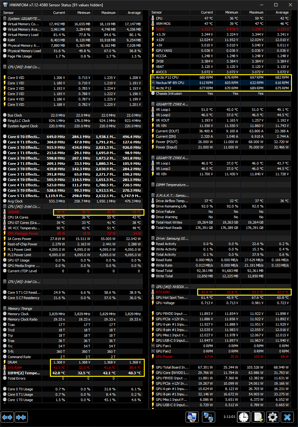
Task: Select the Command Rate row
Action: [x=73, y=357]
